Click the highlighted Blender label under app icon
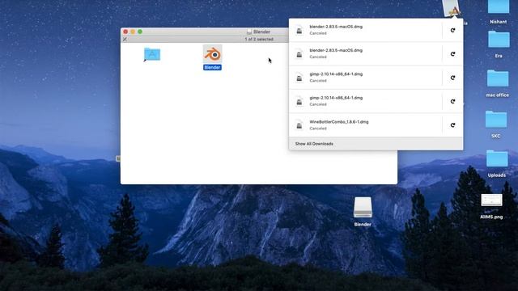 tap(212, 67)
